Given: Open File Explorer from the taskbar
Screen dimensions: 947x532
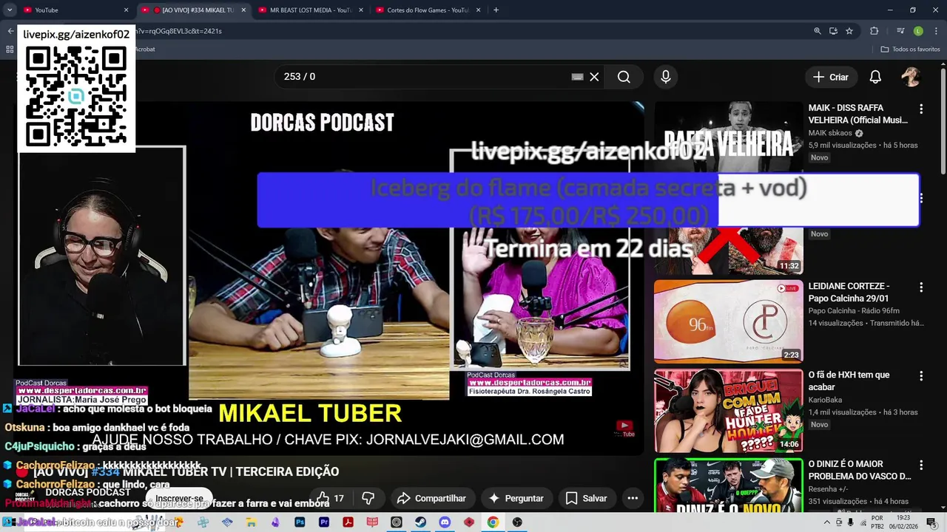Looking at the screenshot, I should [252, 522].
